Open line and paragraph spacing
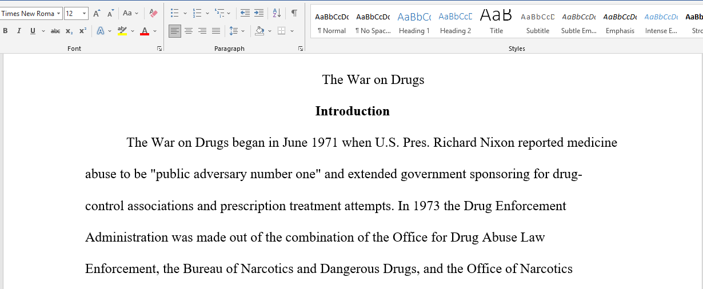Screen dimensions: 703x289 point(233,31)
